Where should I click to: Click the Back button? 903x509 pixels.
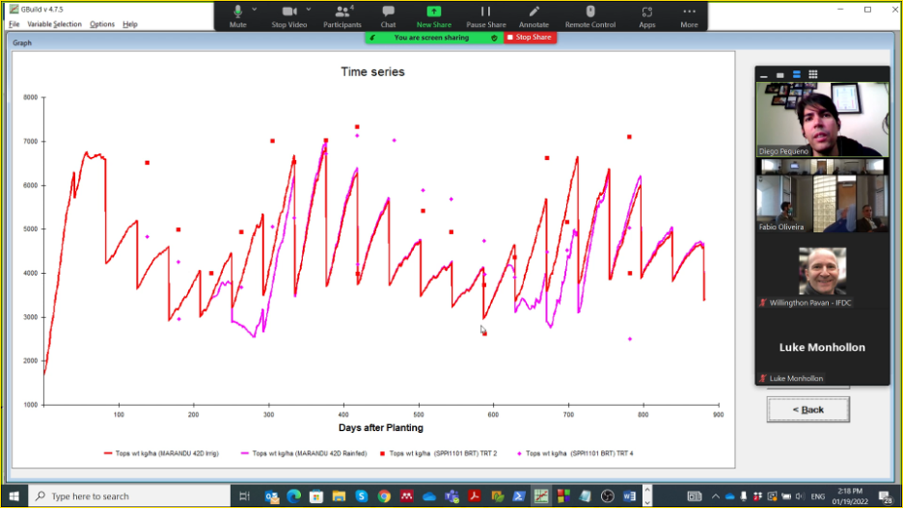808,410
